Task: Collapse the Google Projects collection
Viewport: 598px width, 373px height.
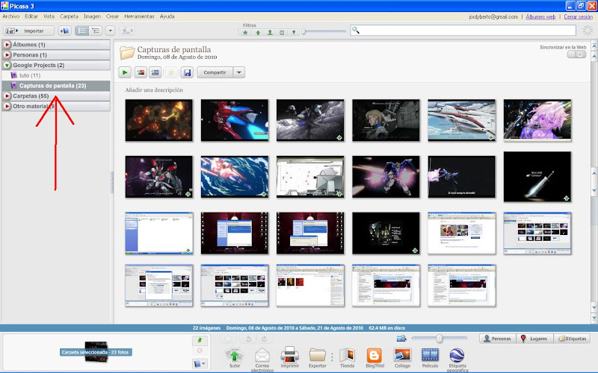Action: point(7,65)
